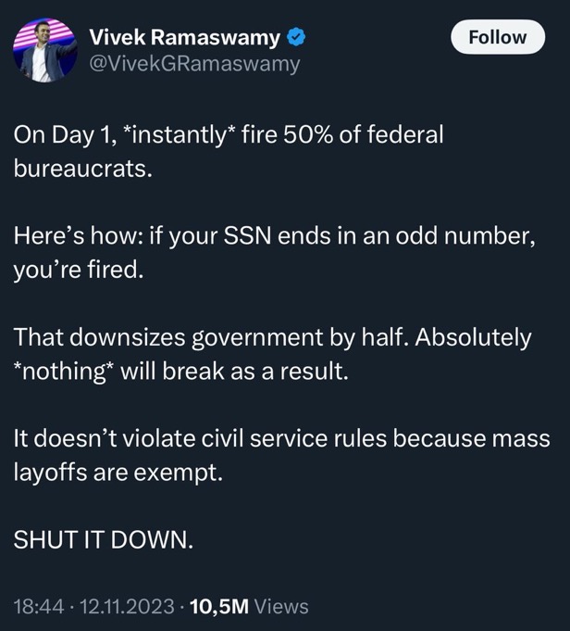The height and width of the screenshot is (631, 570).
Task: Click the blue verified checkmark badge
Action: click(296, 37)
